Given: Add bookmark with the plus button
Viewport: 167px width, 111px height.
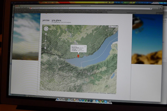Looking at the screenshot, I should coord(28,8).
